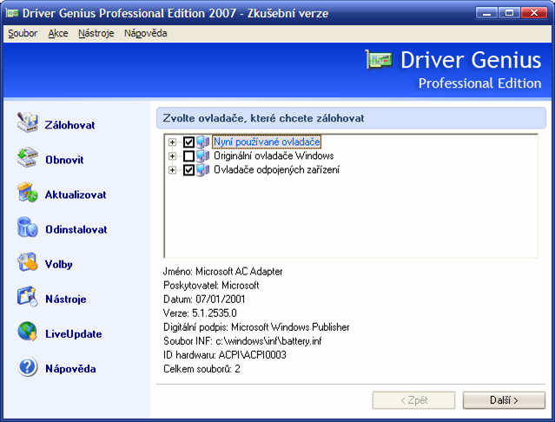Click the Obnovit restore icon

point(27,157)
